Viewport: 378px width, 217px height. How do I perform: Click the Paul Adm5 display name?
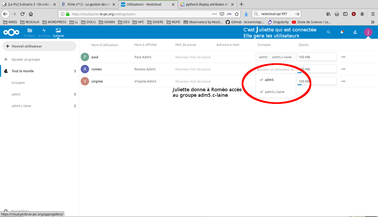pos(143,57)
